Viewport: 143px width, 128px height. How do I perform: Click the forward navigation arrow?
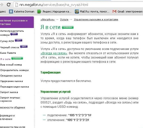[2, 4]
